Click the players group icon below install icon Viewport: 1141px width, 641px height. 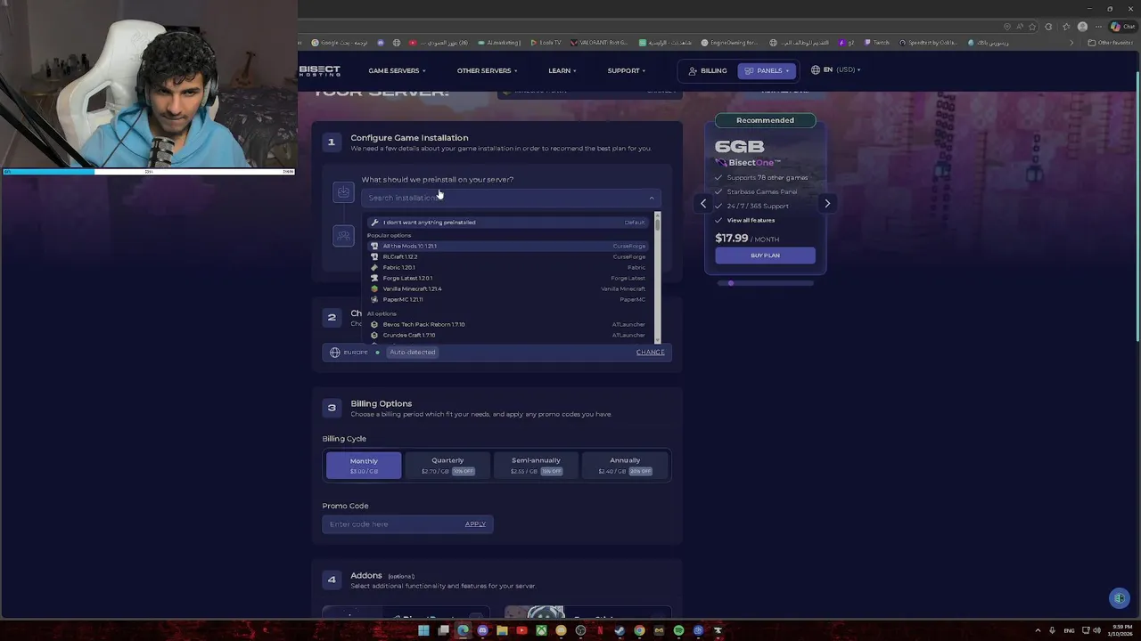tap(343, 236)
